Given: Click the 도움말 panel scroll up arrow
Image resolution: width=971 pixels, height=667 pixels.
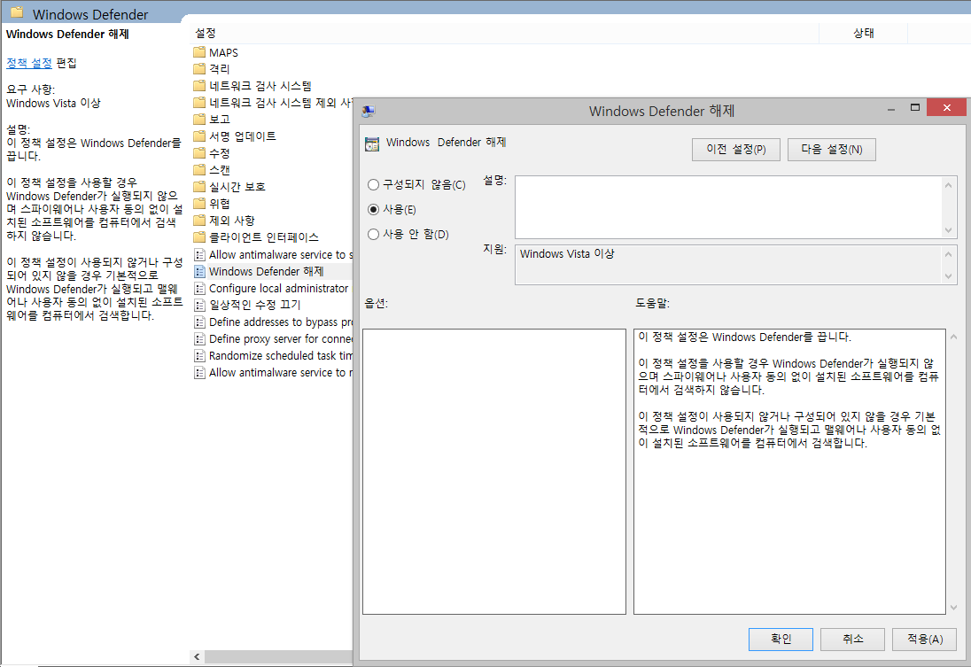Looking at the screenshot, I should coord(953,337).
